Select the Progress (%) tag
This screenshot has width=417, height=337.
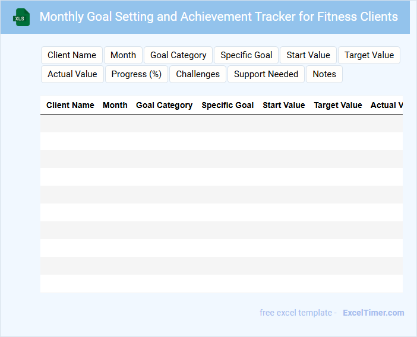pos(137,74)
